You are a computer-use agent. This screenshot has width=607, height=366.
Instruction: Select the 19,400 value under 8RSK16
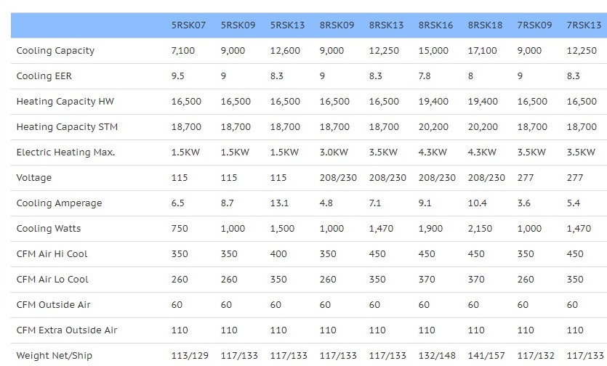coord(433,102)
